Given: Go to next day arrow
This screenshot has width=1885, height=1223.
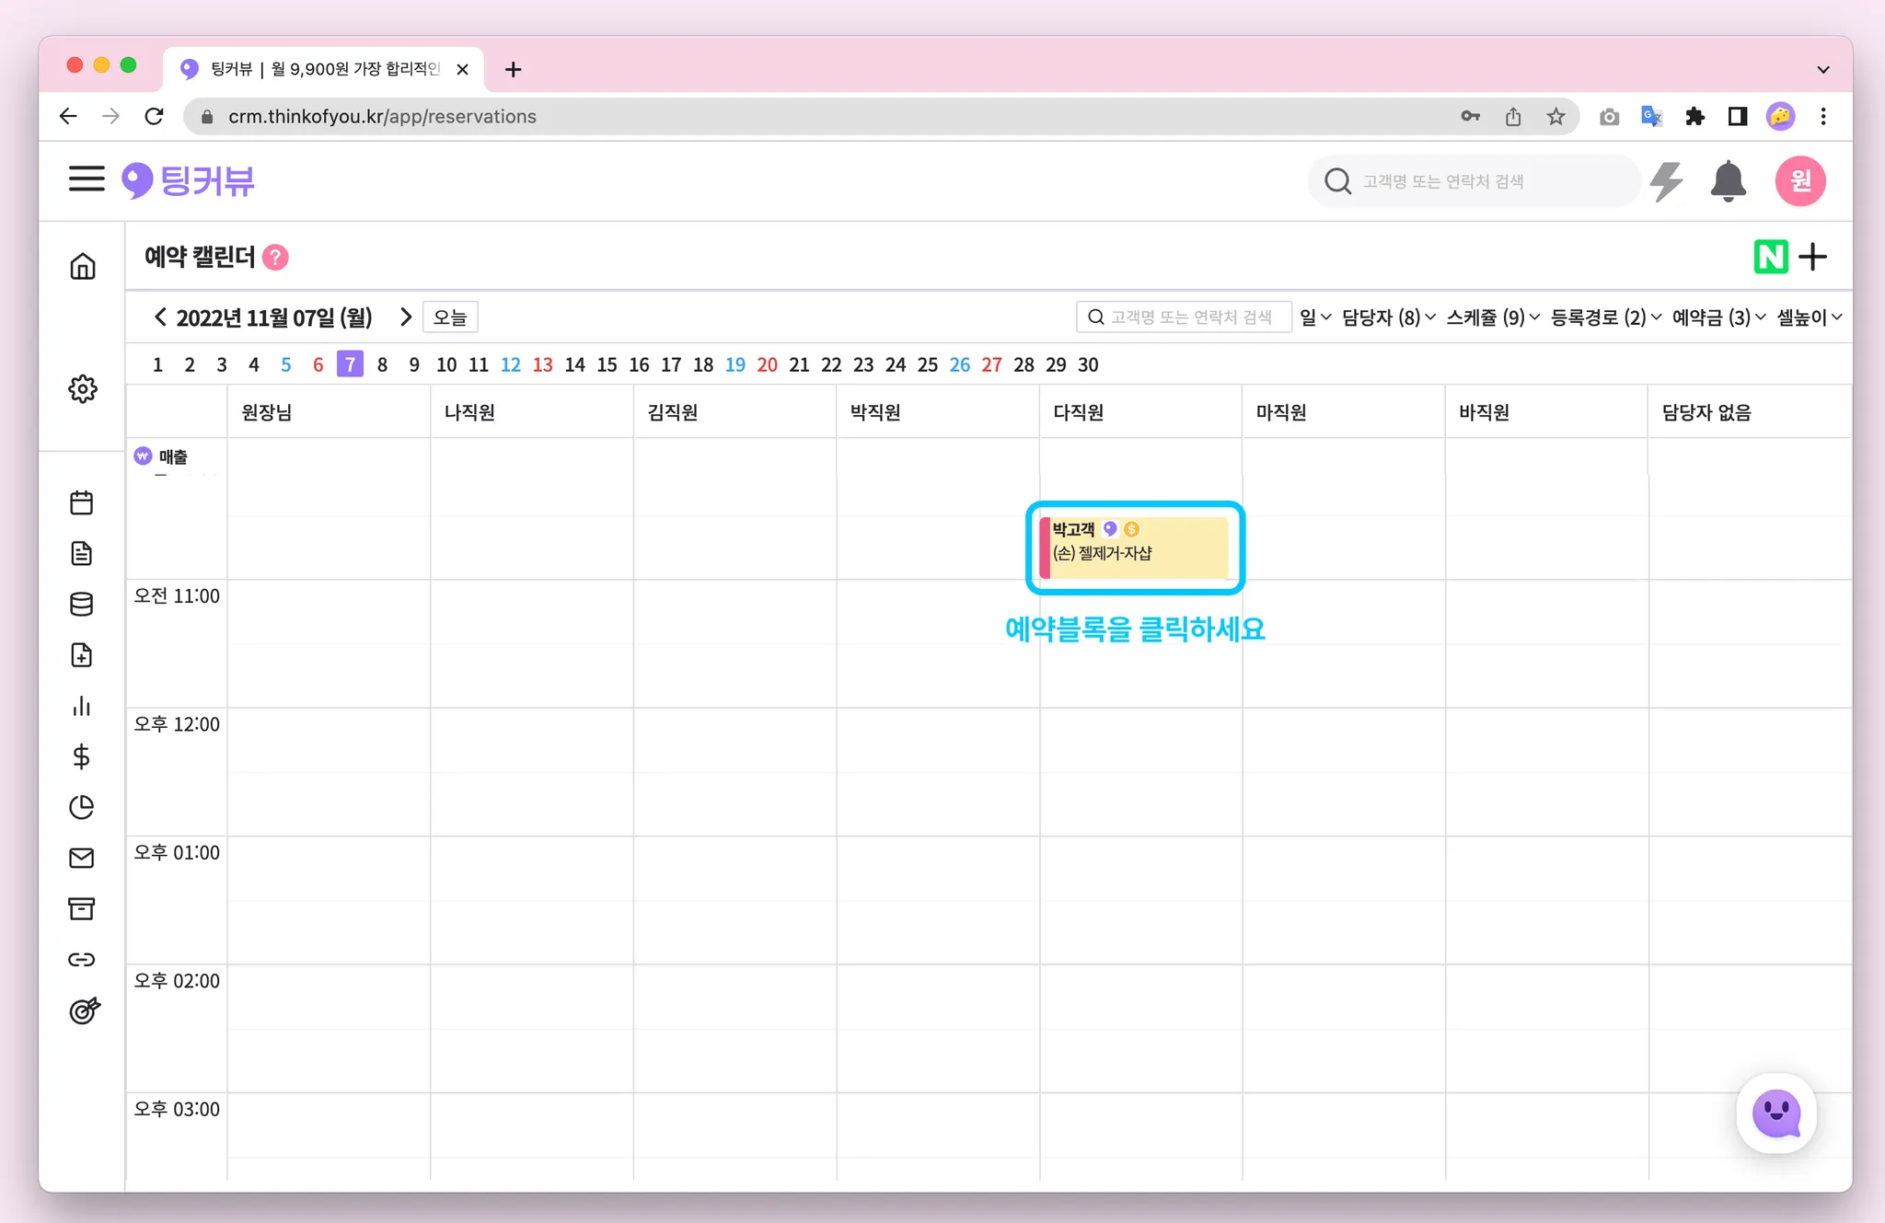Looking at the screenshot, I should (406, 317).
